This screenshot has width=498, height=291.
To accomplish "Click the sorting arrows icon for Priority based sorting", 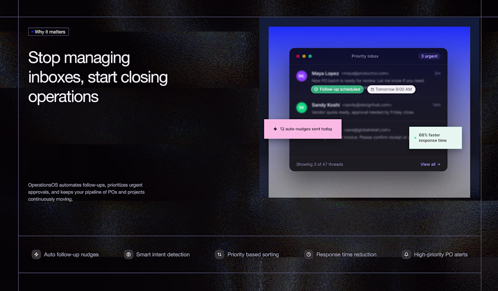I will (220, 254).
